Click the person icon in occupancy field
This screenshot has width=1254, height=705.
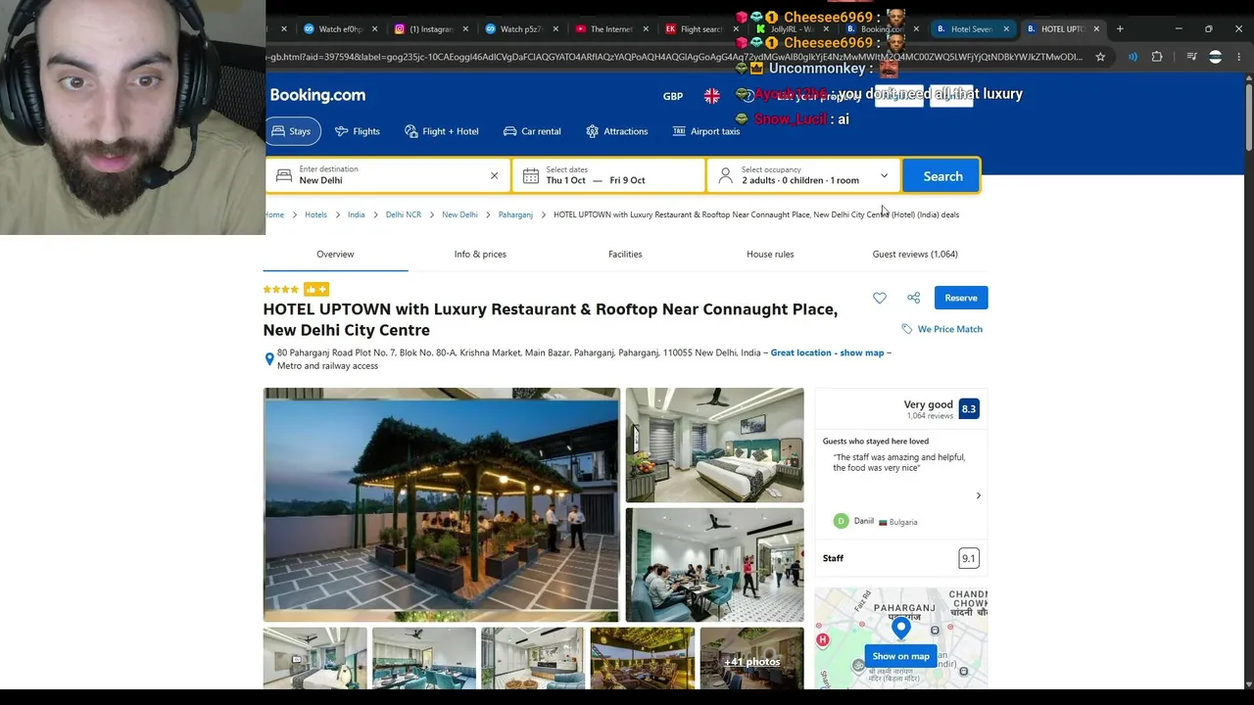point(725,176)
